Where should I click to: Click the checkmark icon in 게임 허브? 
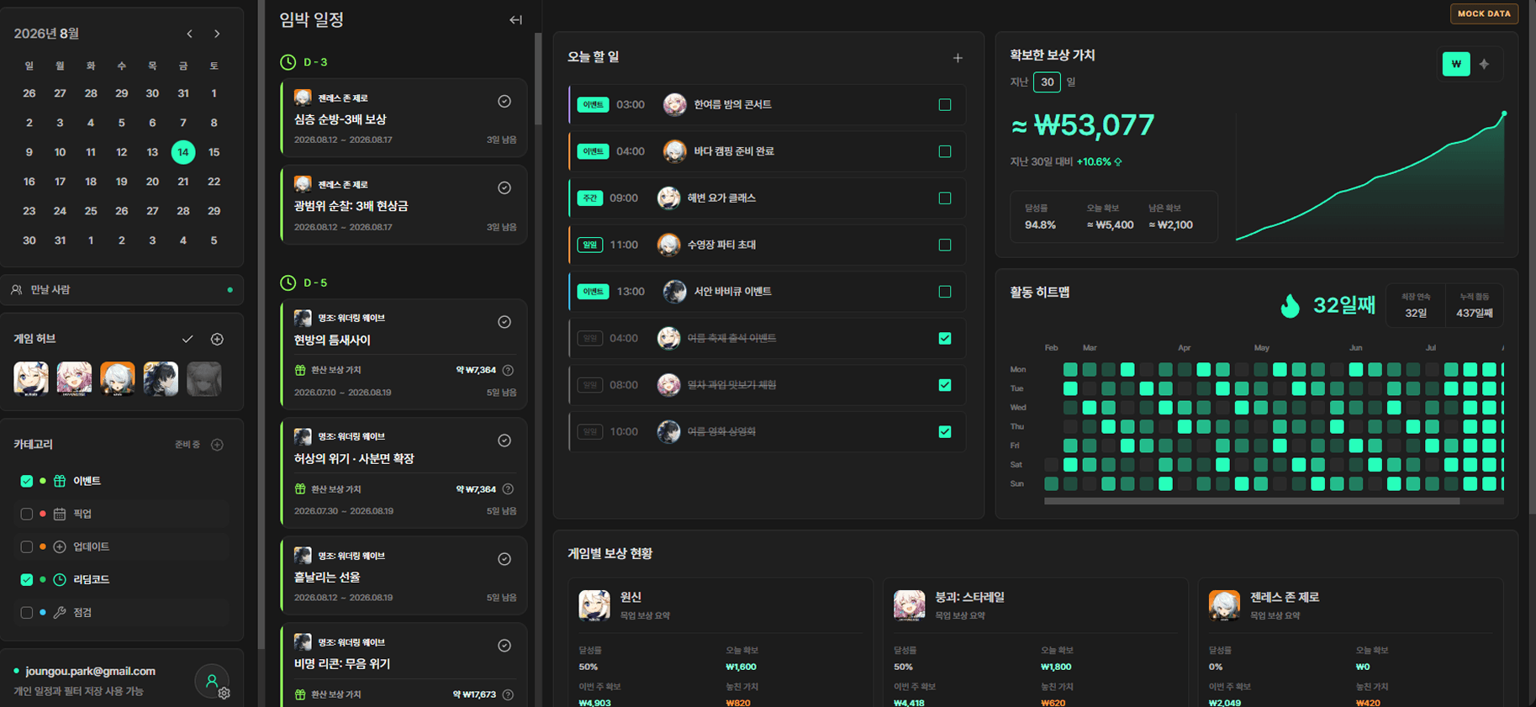click(187, 339)
